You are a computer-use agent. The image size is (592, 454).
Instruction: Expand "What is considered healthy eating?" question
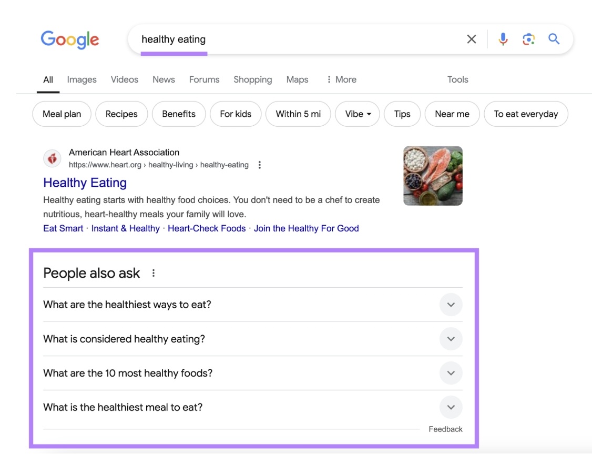coord(451,339)
